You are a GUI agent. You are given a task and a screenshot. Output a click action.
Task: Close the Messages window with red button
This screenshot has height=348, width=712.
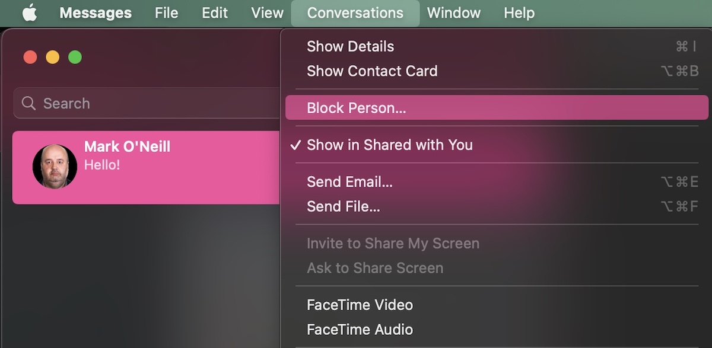click(x=30, y=58)
